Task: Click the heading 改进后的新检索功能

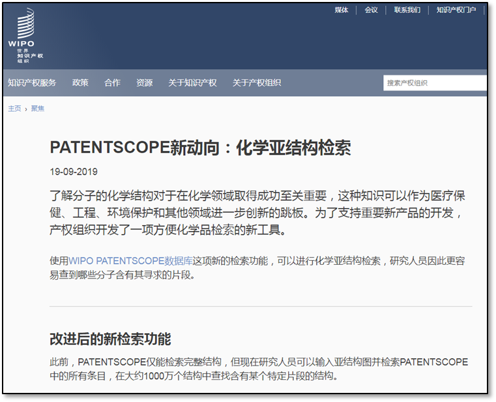Action: coord(110,339)
